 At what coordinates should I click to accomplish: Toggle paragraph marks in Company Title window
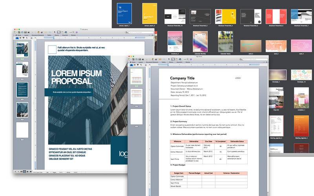[x=169, y=60]
